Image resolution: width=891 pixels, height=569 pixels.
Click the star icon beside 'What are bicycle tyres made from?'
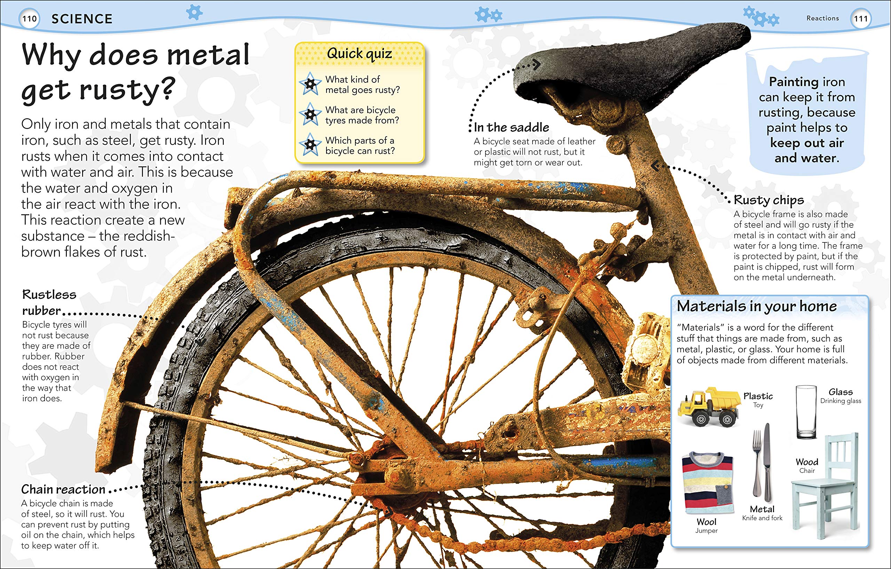[x=310, y=115]
